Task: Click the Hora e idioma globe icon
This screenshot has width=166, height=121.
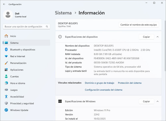Action: [6, 83]
